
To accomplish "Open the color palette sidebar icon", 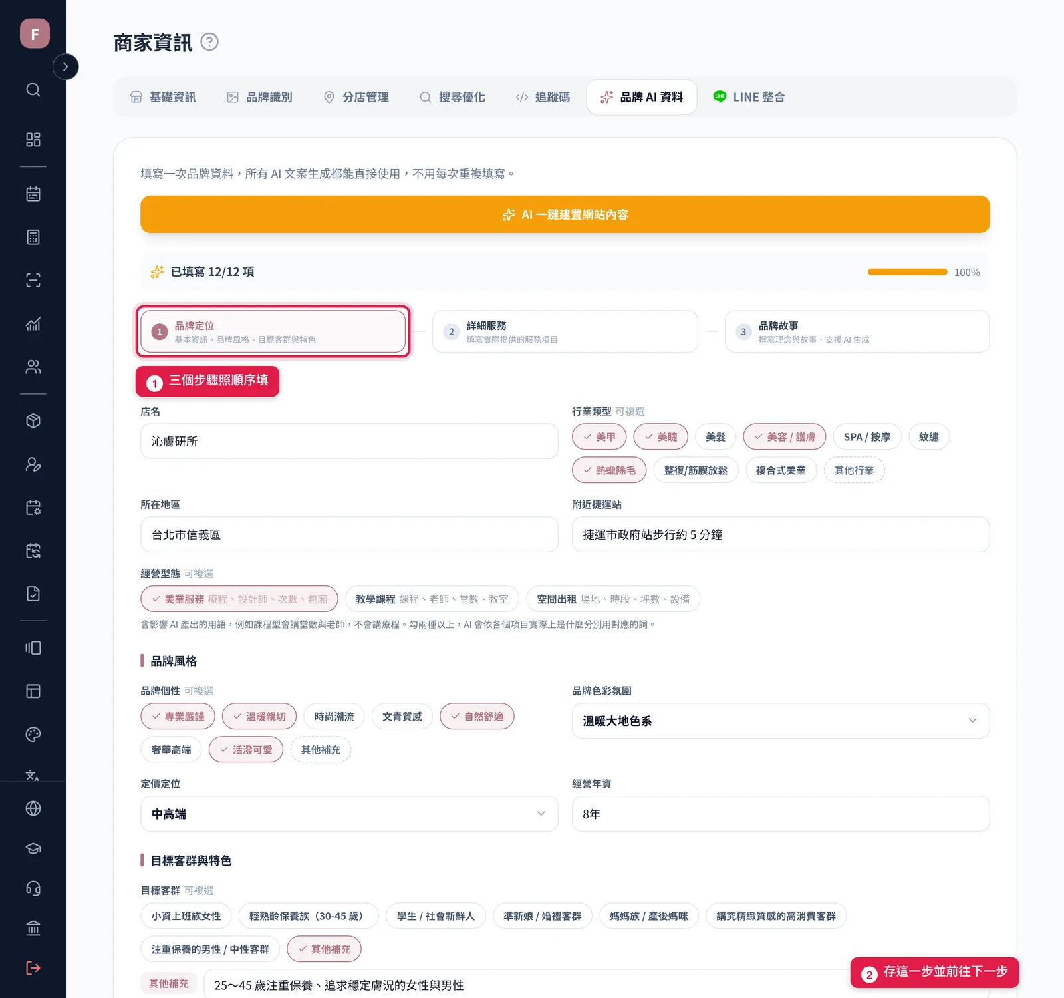I will pyautogui.click(x=33, y=734).
